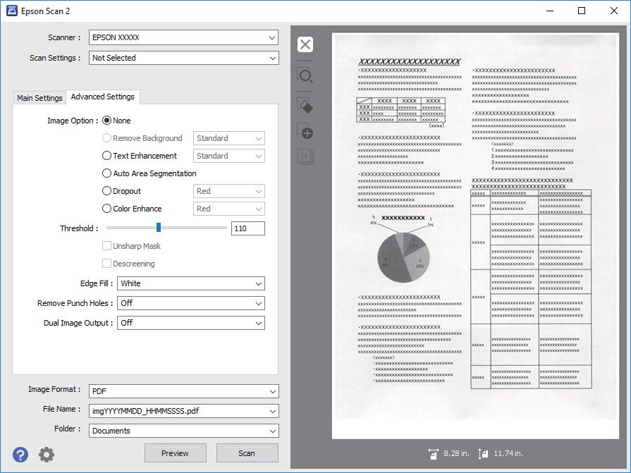Image resolution: width=631 pixels, height=473 pixels.
Task: Close the Epson Scan 2 window
Action: pyautogui.click(x=613, y=11)
